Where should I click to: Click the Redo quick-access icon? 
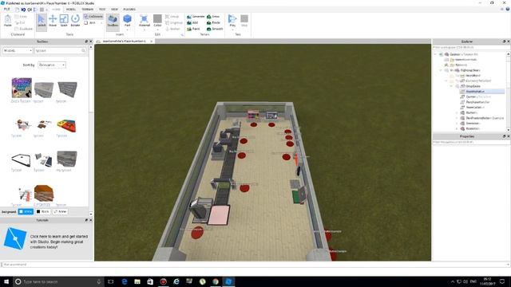[x=30, y=10]
